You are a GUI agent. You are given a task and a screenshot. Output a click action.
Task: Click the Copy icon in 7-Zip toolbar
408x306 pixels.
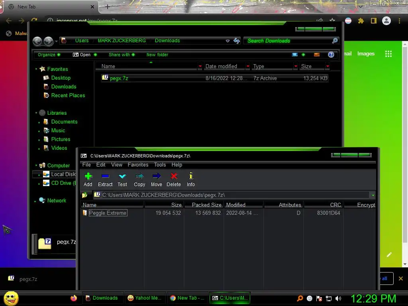(x=139, y=179)
